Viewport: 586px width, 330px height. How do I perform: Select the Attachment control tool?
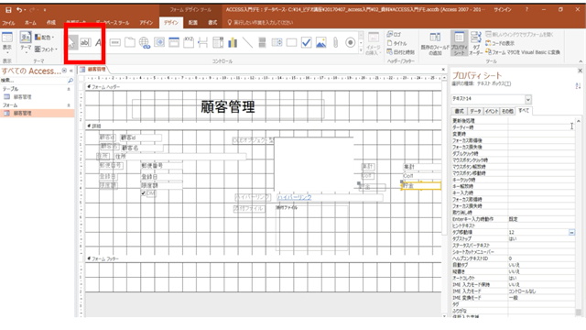(336, 43)
